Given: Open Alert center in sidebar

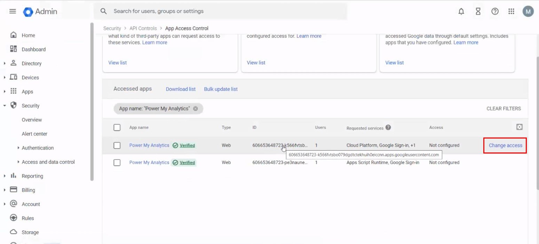Looking at the screenshot, I should (x=34, y=134).
